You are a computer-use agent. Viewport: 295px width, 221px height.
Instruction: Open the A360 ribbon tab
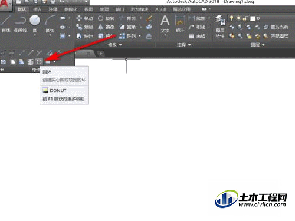click(x=160, y=9)
